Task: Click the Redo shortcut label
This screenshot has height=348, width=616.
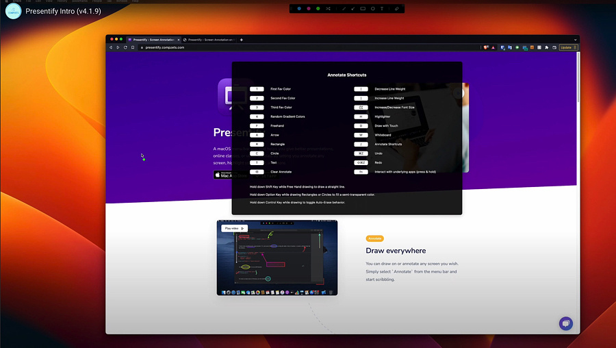Action: [x=378, y=162]
